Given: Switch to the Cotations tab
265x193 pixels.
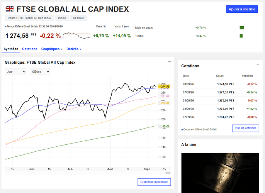Looking at the screenshot, I should pyautogui.click(x=30, y=49).
